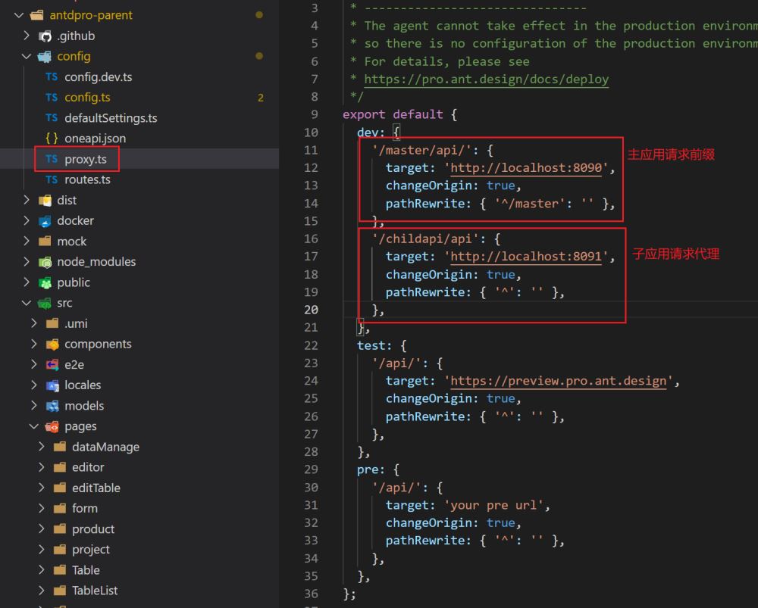Click the problems badge 2 beside config.ts
This screenshot has width=758, height=608.
click(261, 98)
